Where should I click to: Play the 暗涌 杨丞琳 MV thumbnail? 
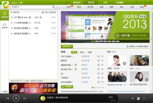click(117, 60)
